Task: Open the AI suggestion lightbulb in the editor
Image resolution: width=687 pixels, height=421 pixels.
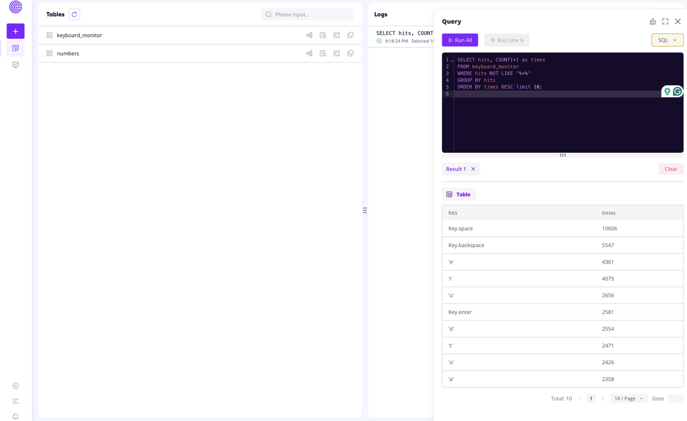Action: [666, 91]
